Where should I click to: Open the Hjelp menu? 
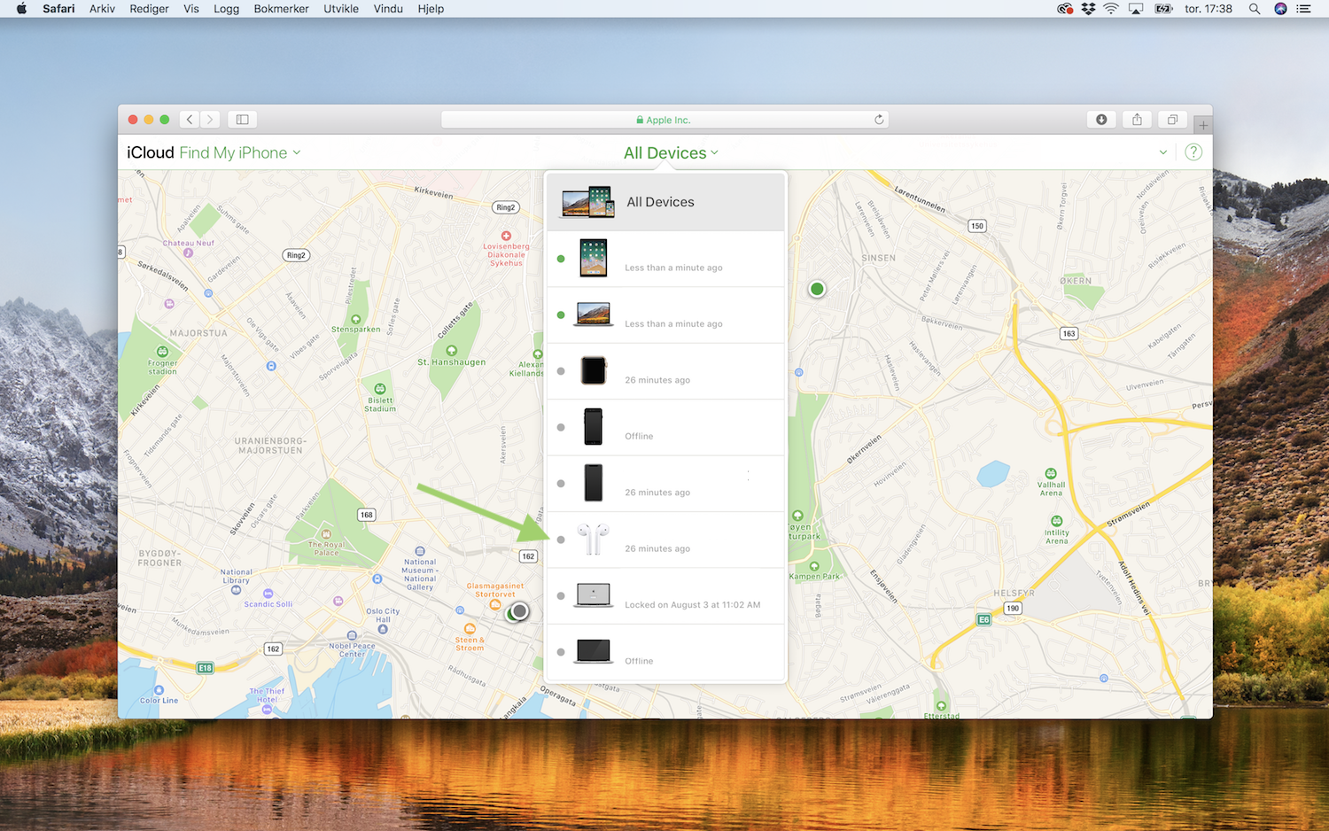click(x=431, y=9)
